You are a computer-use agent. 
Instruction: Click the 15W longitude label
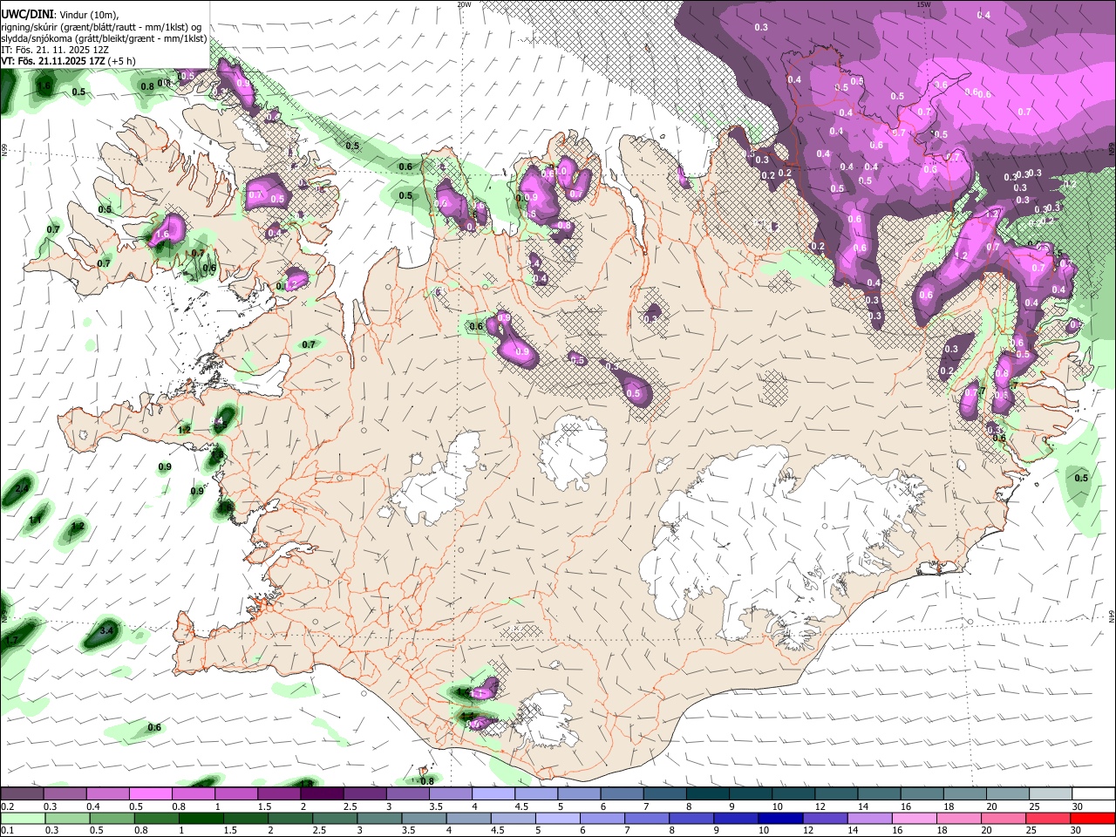(x=923, y=4)
